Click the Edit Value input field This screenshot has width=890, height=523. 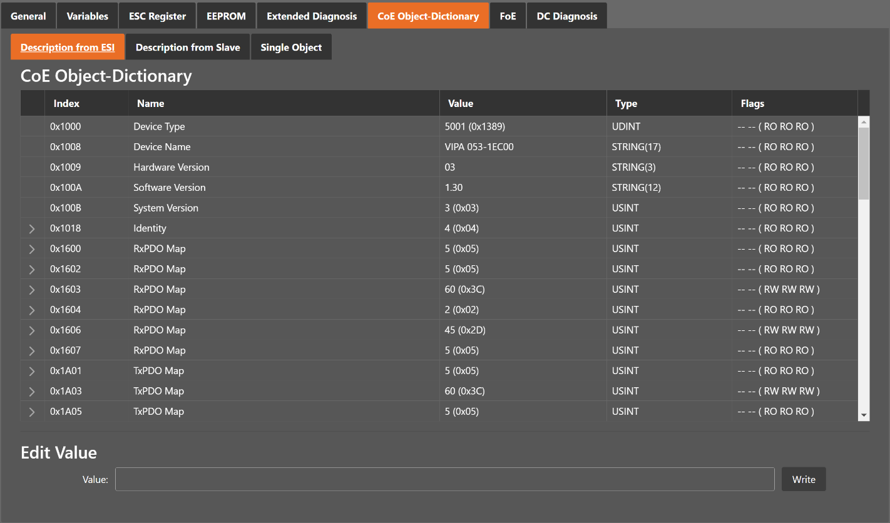click(444, 479)
